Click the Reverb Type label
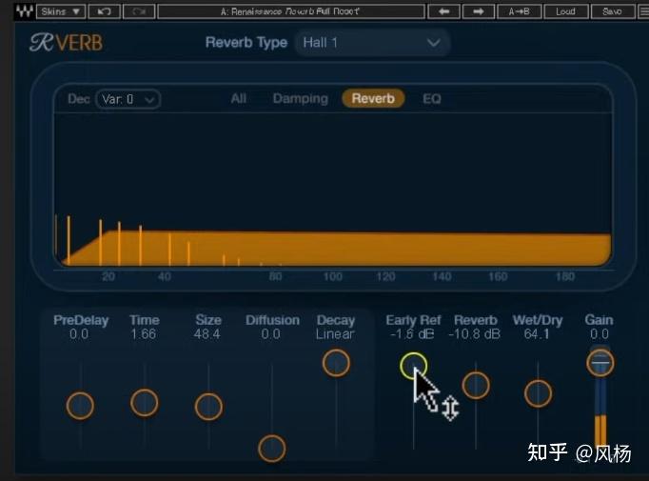This screenshot has height=481, width=649. [x=246, y=43]
